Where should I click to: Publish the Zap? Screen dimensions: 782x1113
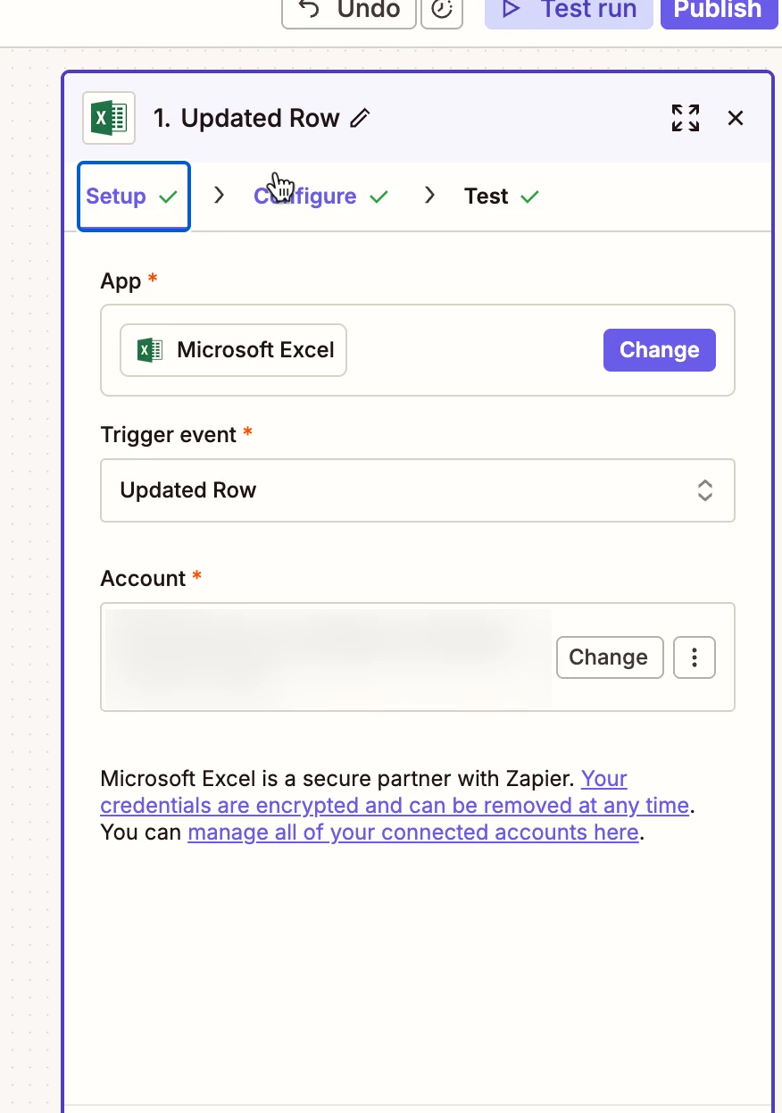coord(719,11)
